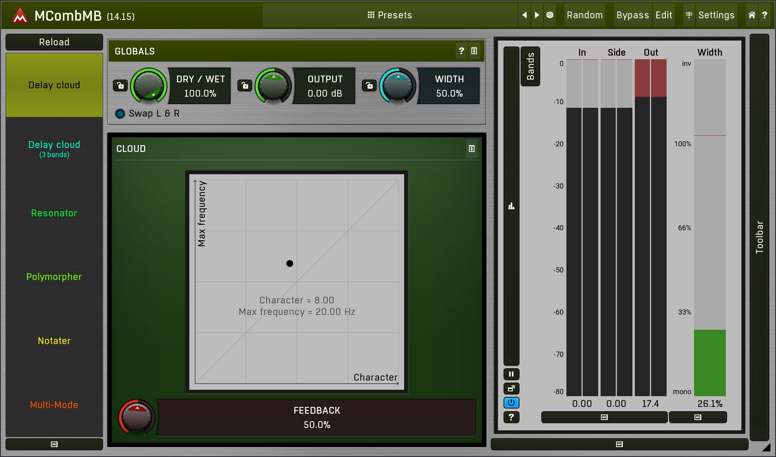This screenshot has height=457, width=776.
Task: Toggle the Swap L & R option
Action: pyautogui.click(x=120, y=114)
